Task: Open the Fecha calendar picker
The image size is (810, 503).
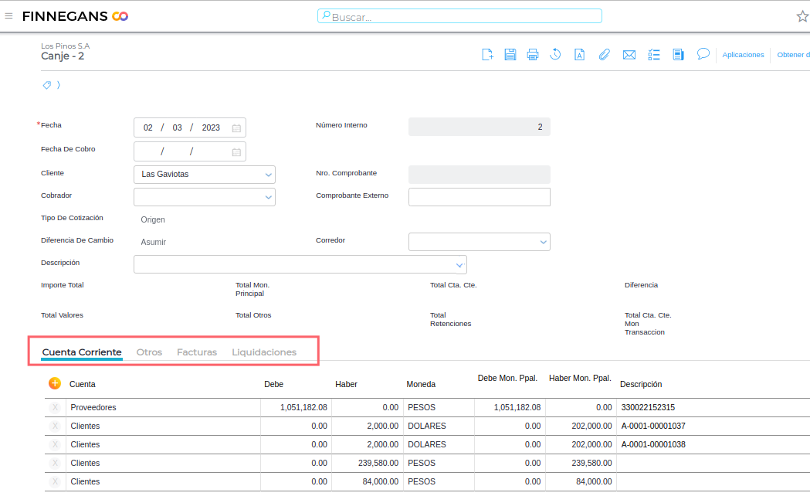Action: [x=237, y=128]
